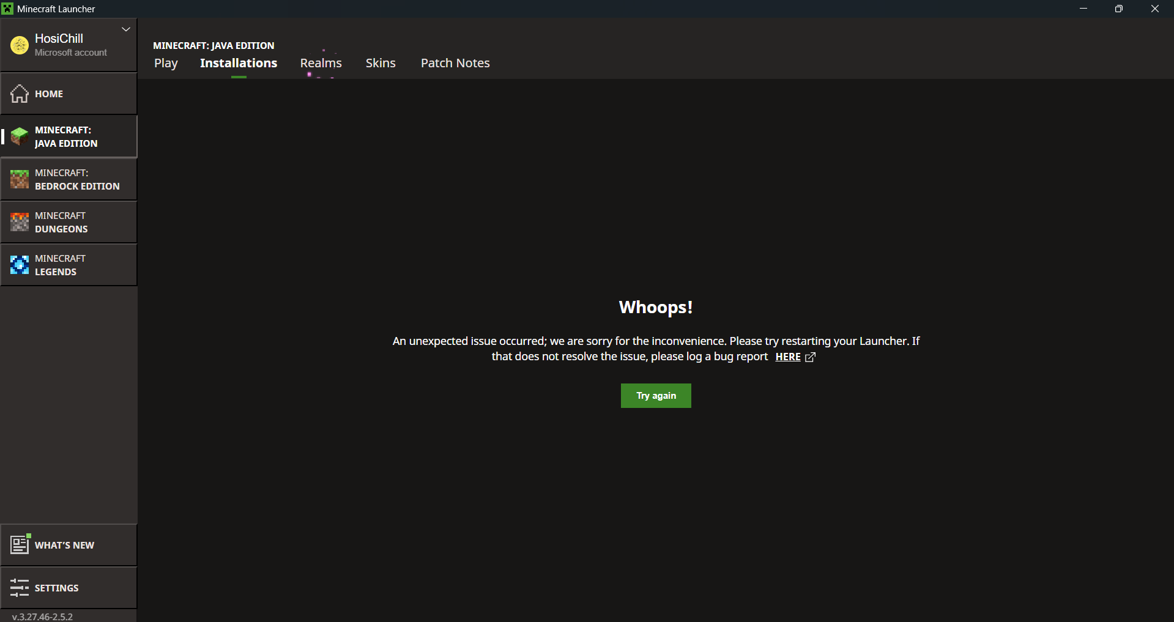Click the Settings sliders icon
Image resolution: width=1174 pixels, height=622 pixels.
[20, 588]
